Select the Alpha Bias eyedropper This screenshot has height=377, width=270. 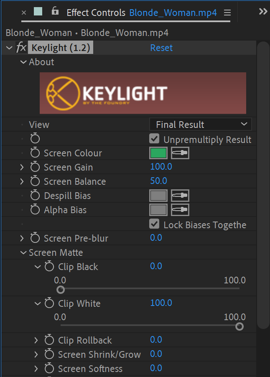click(180, 210)
